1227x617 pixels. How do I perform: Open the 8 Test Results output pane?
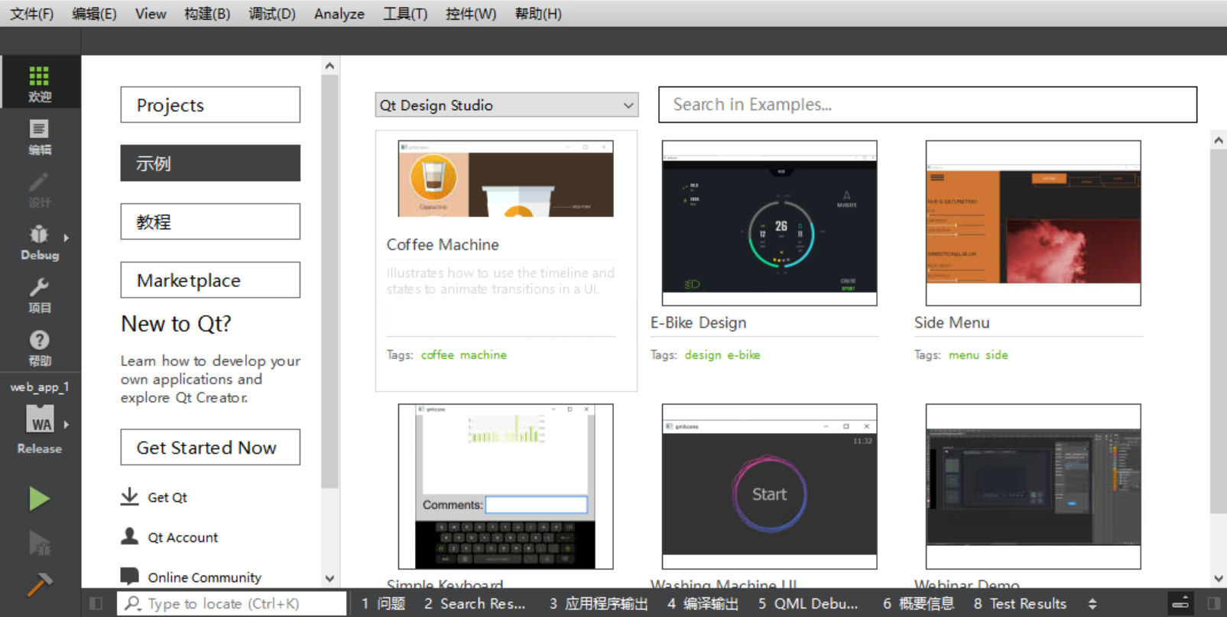(1021, 603)
